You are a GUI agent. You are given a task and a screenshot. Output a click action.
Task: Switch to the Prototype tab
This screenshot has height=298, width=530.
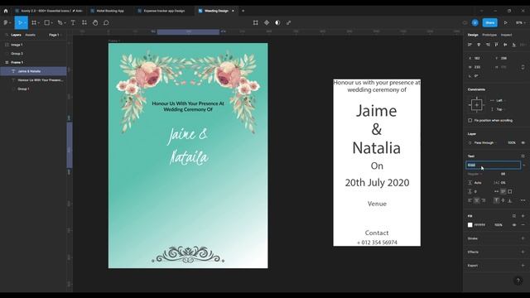coord(489,35)
